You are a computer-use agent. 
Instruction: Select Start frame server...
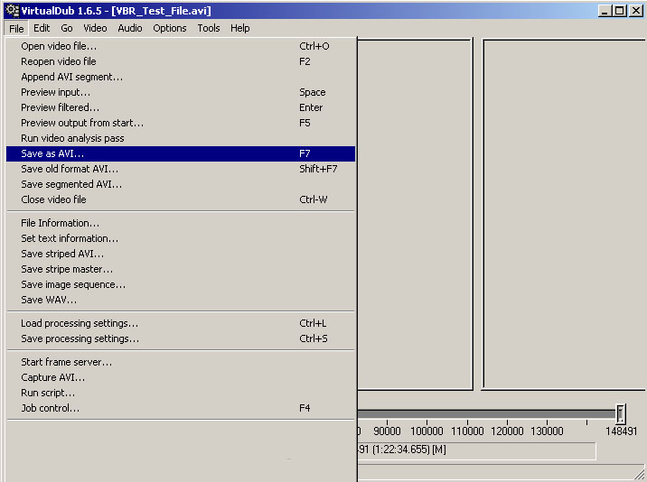[181, 362]
